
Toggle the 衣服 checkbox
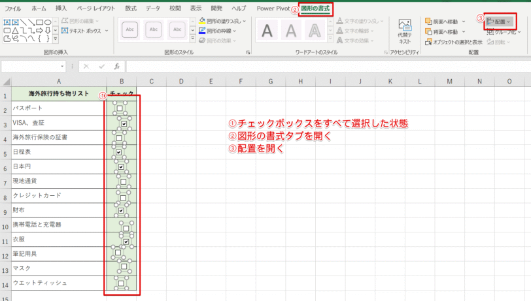[126, 242]
